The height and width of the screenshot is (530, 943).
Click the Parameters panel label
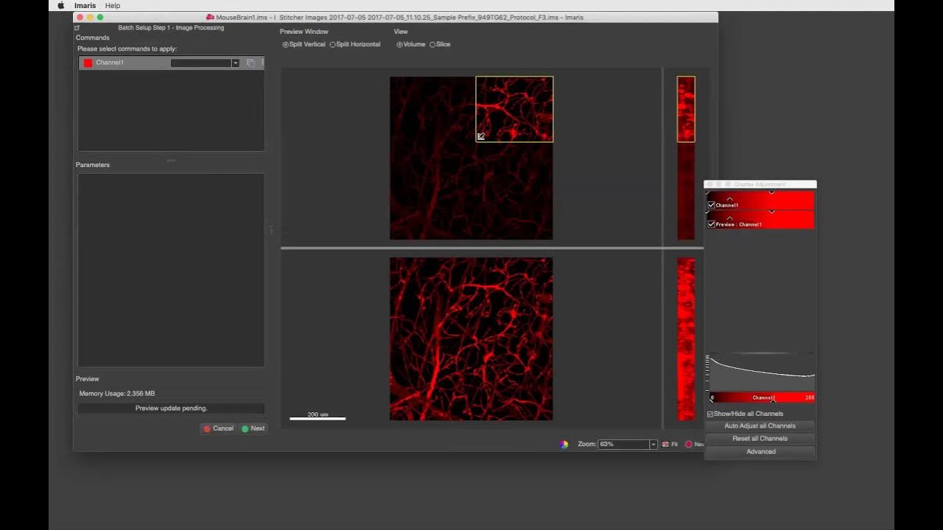click(x=93, y=165)
